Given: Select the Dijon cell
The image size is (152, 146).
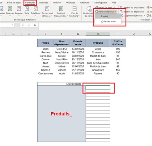Looking at the screenshot, I should click(46, 49).
